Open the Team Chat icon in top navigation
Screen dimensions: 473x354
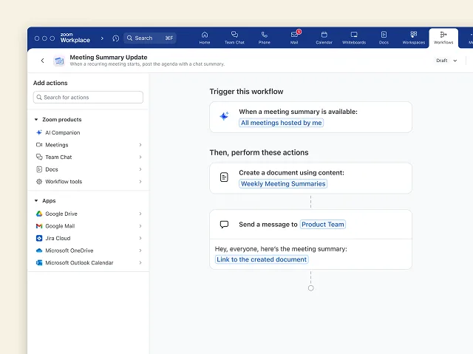click(x=234, y=37)
